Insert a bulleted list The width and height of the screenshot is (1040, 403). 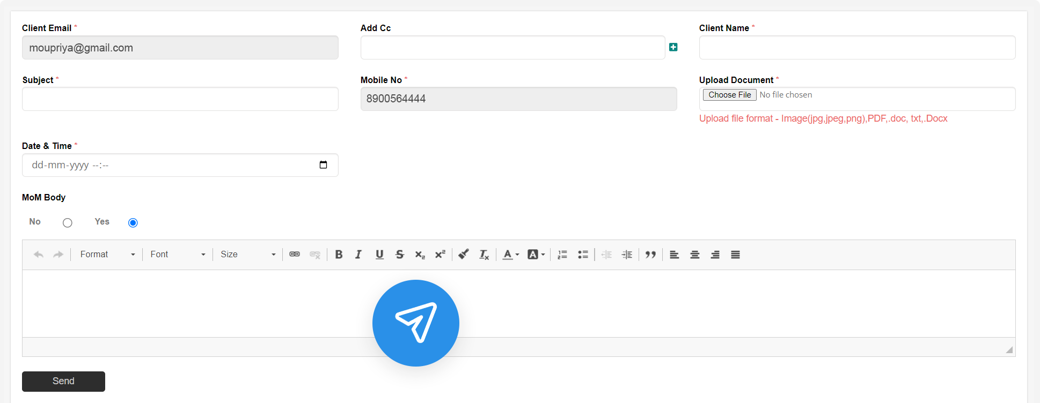pyautogui.click(x=583, y=255)
